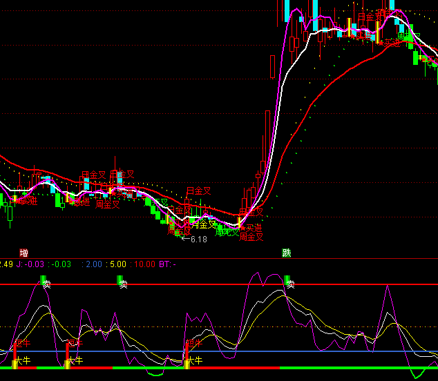Screen dimensions: 438x381
Task: Click the rightmost 卖 sell signal flag
Action: 288,282
